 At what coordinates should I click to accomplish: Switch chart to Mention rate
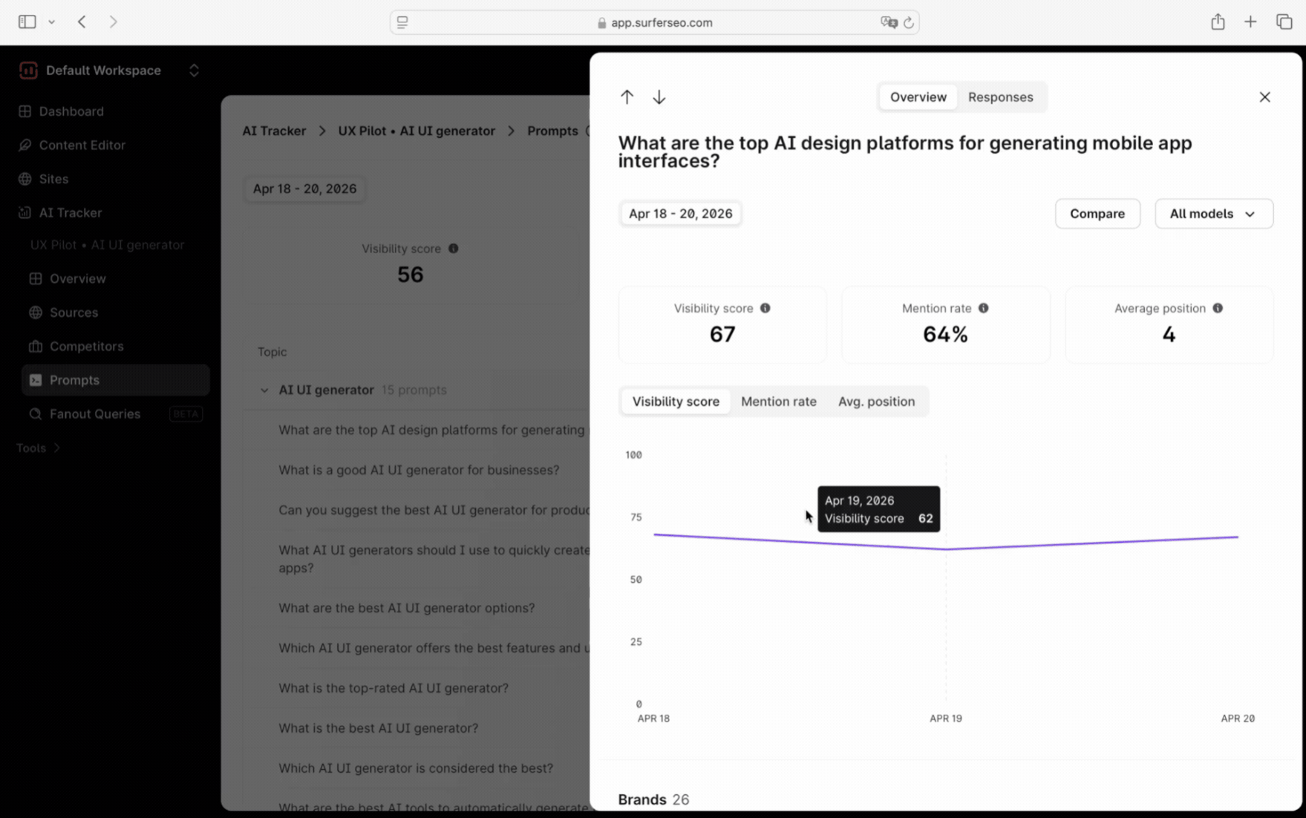tap(778, 402)
